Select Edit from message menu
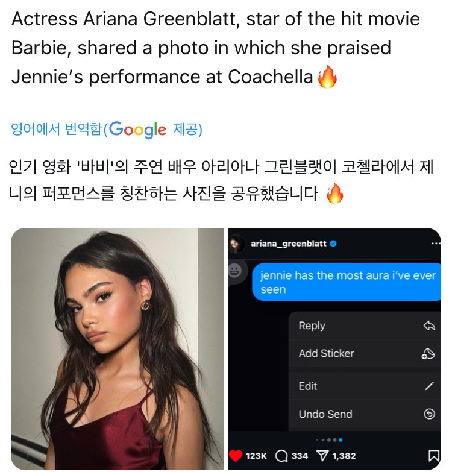452x472 pixels. click(x=308, y=386)
